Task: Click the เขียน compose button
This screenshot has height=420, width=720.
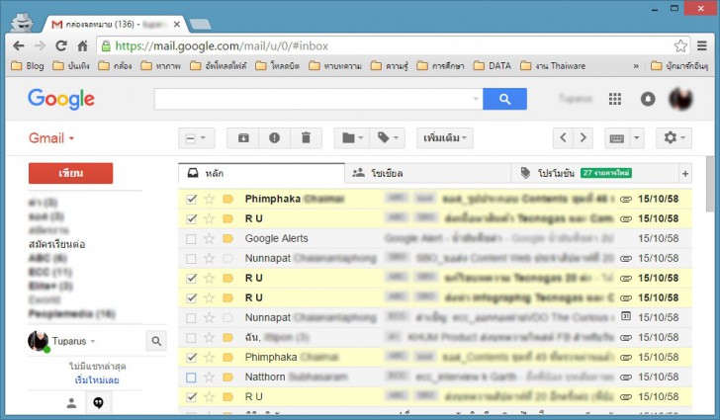Action: pyautogui.click(x=71, y=173)
